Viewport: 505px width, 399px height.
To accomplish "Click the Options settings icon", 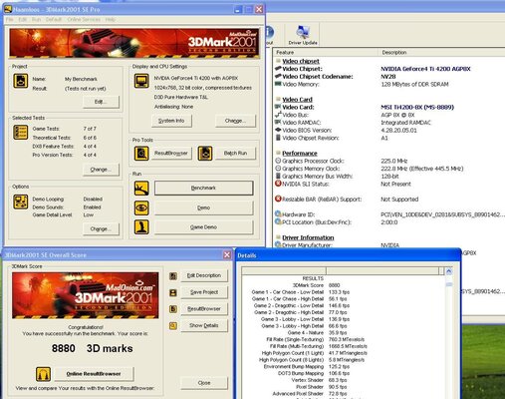I will tap(20, 201).
